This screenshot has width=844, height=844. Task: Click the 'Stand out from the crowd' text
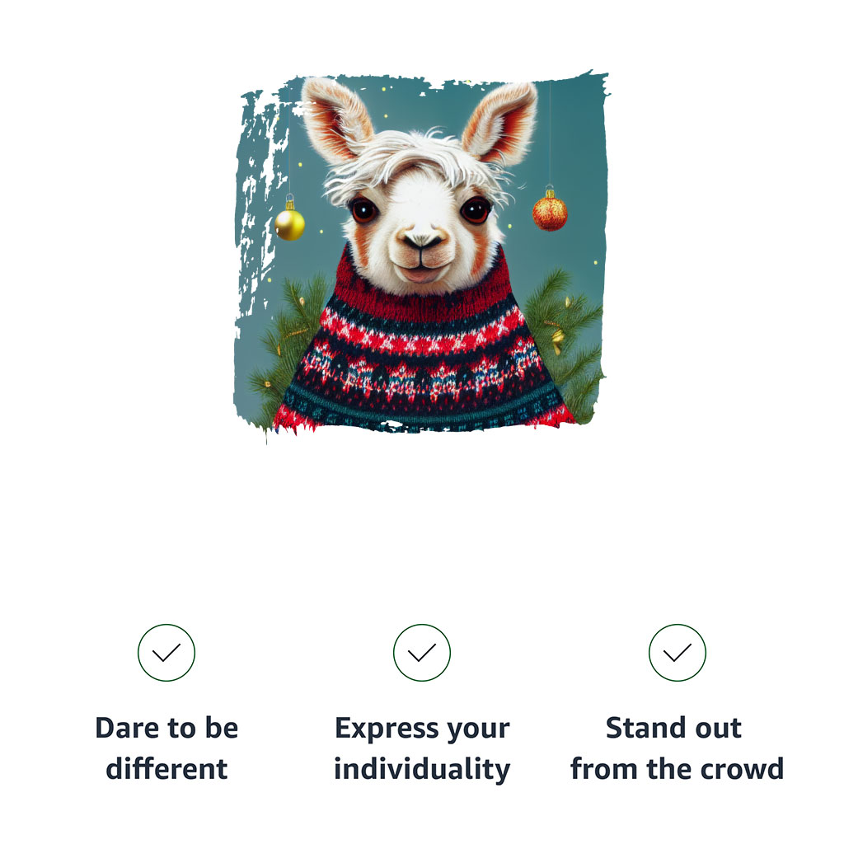[677, 748]
